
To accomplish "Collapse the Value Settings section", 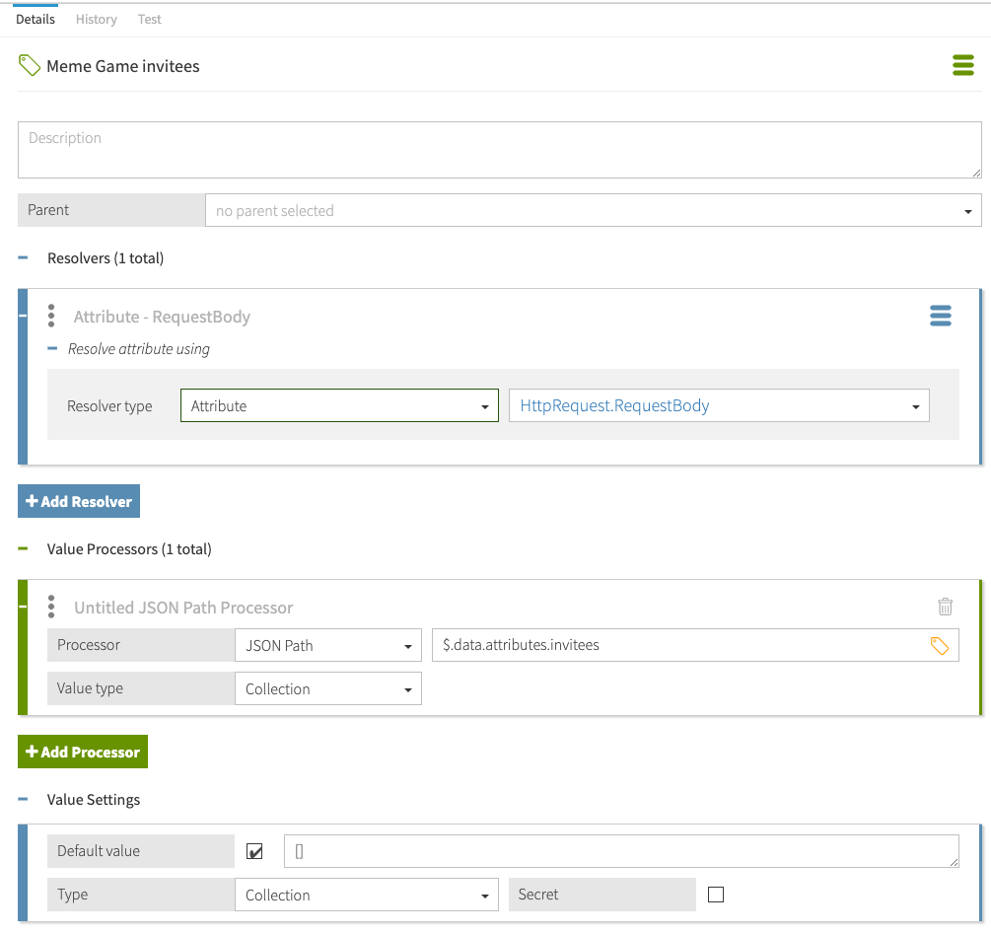I will tap(24, 800).
